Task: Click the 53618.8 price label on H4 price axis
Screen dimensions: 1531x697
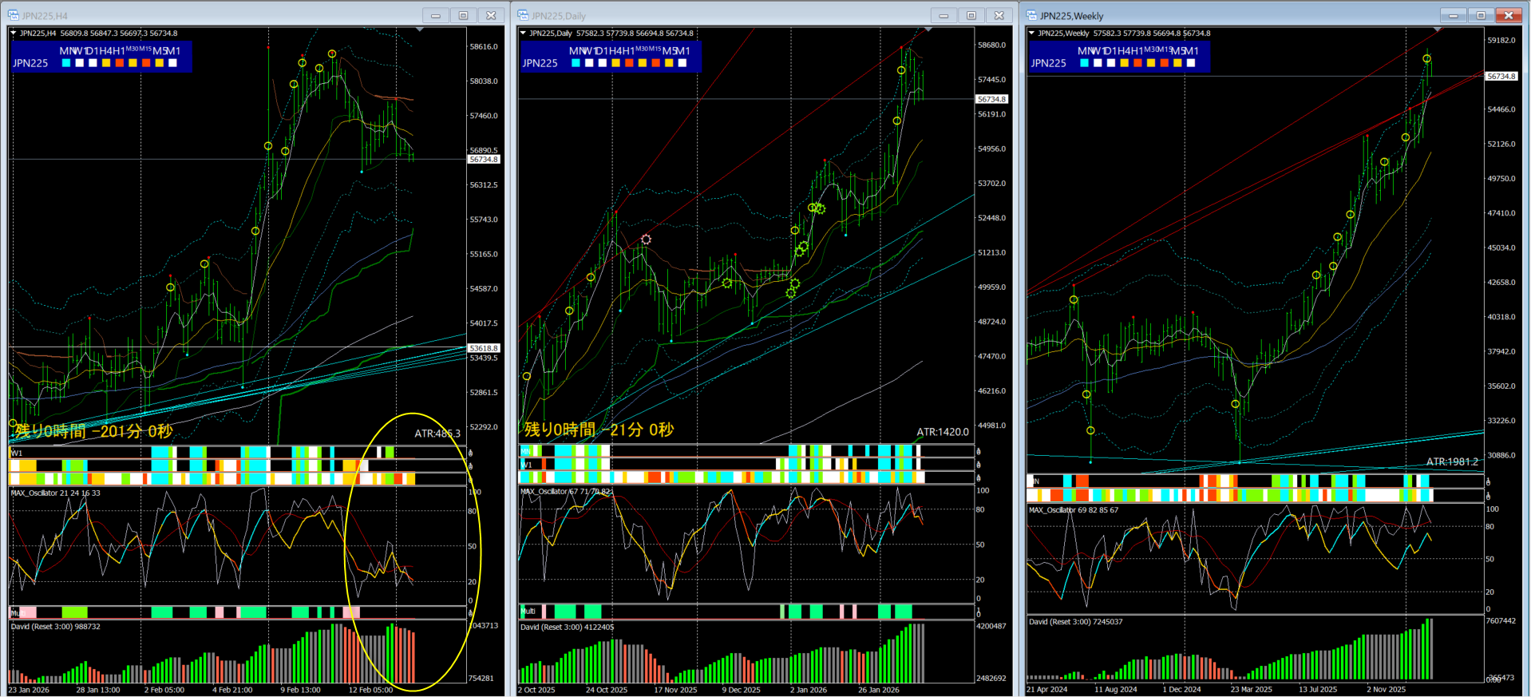Action: point(484,348)
